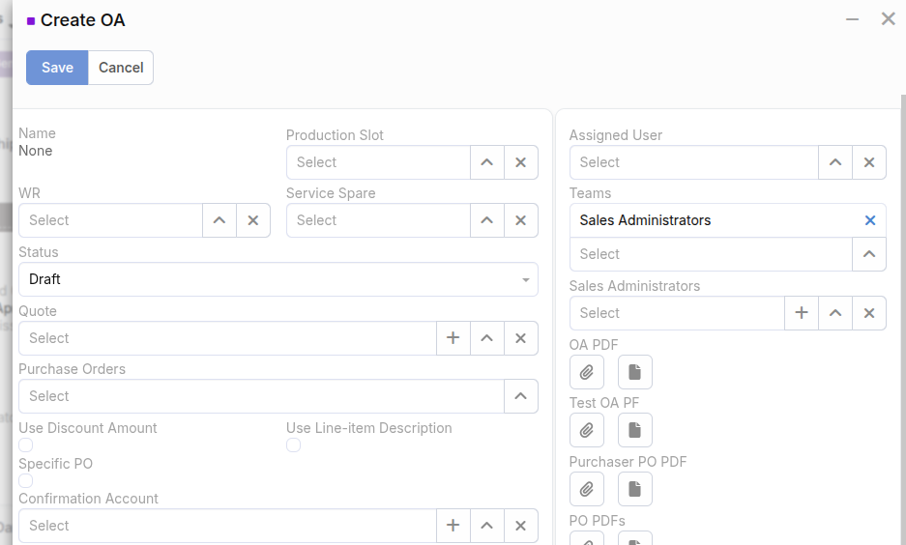Attach file using OA PDF paperclip icon

(x=586, y=372)
